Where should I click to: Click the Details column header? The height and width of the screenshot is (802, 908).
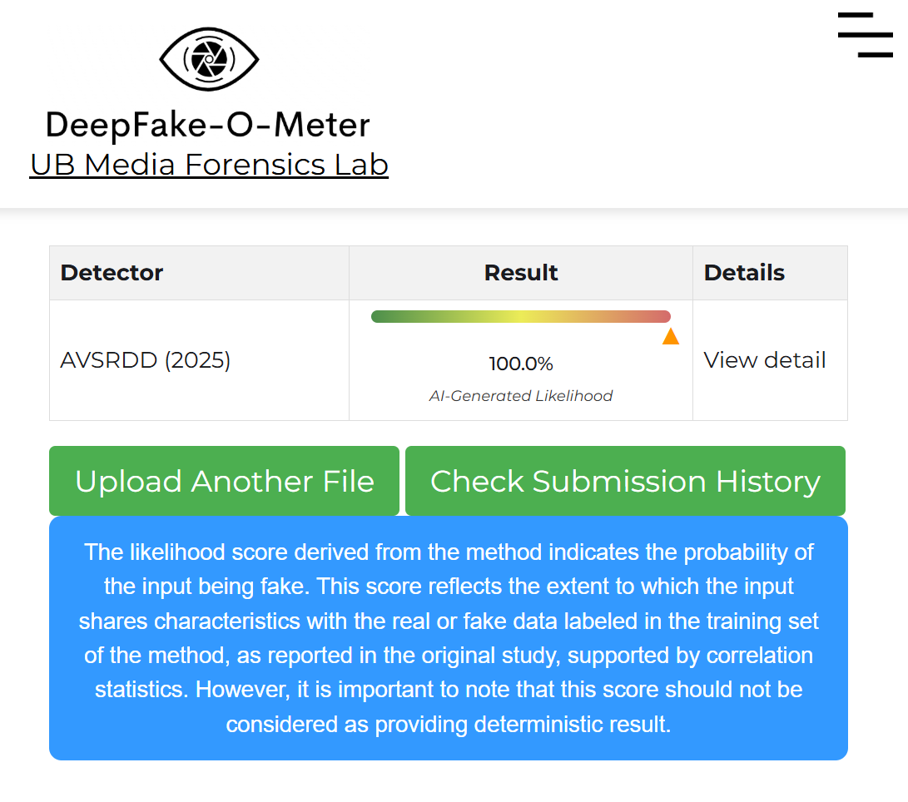(744, 273)
